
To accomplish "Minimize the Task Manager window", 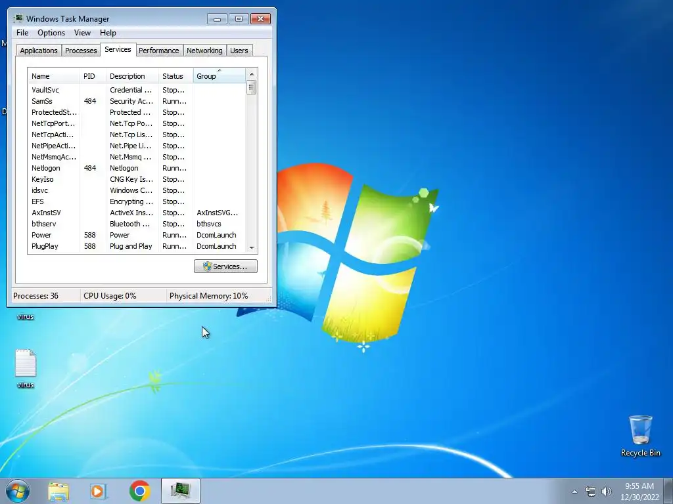I will coord(217,18).
